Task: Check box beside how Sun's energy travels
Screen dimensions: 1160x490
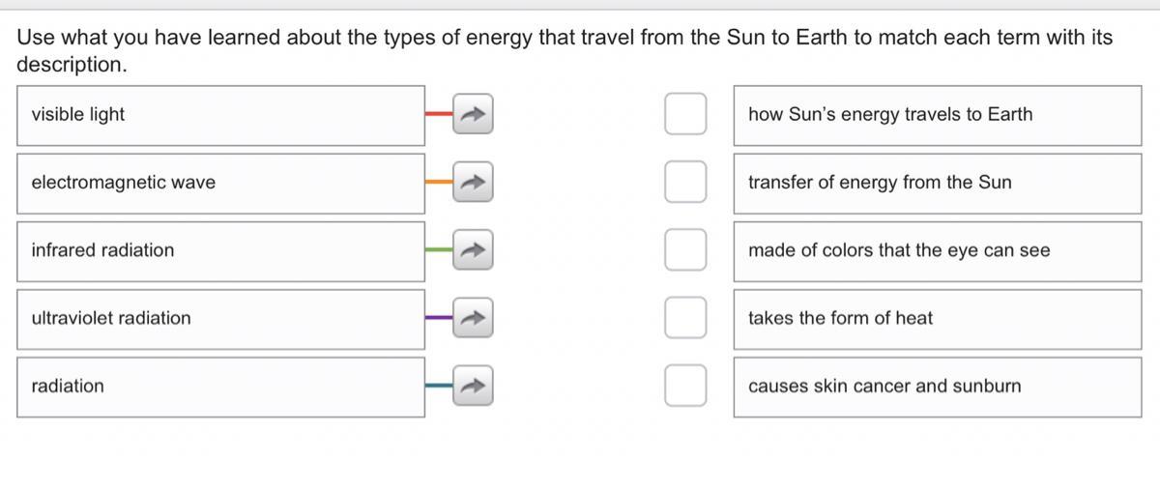Action: [x=685, y=114]
